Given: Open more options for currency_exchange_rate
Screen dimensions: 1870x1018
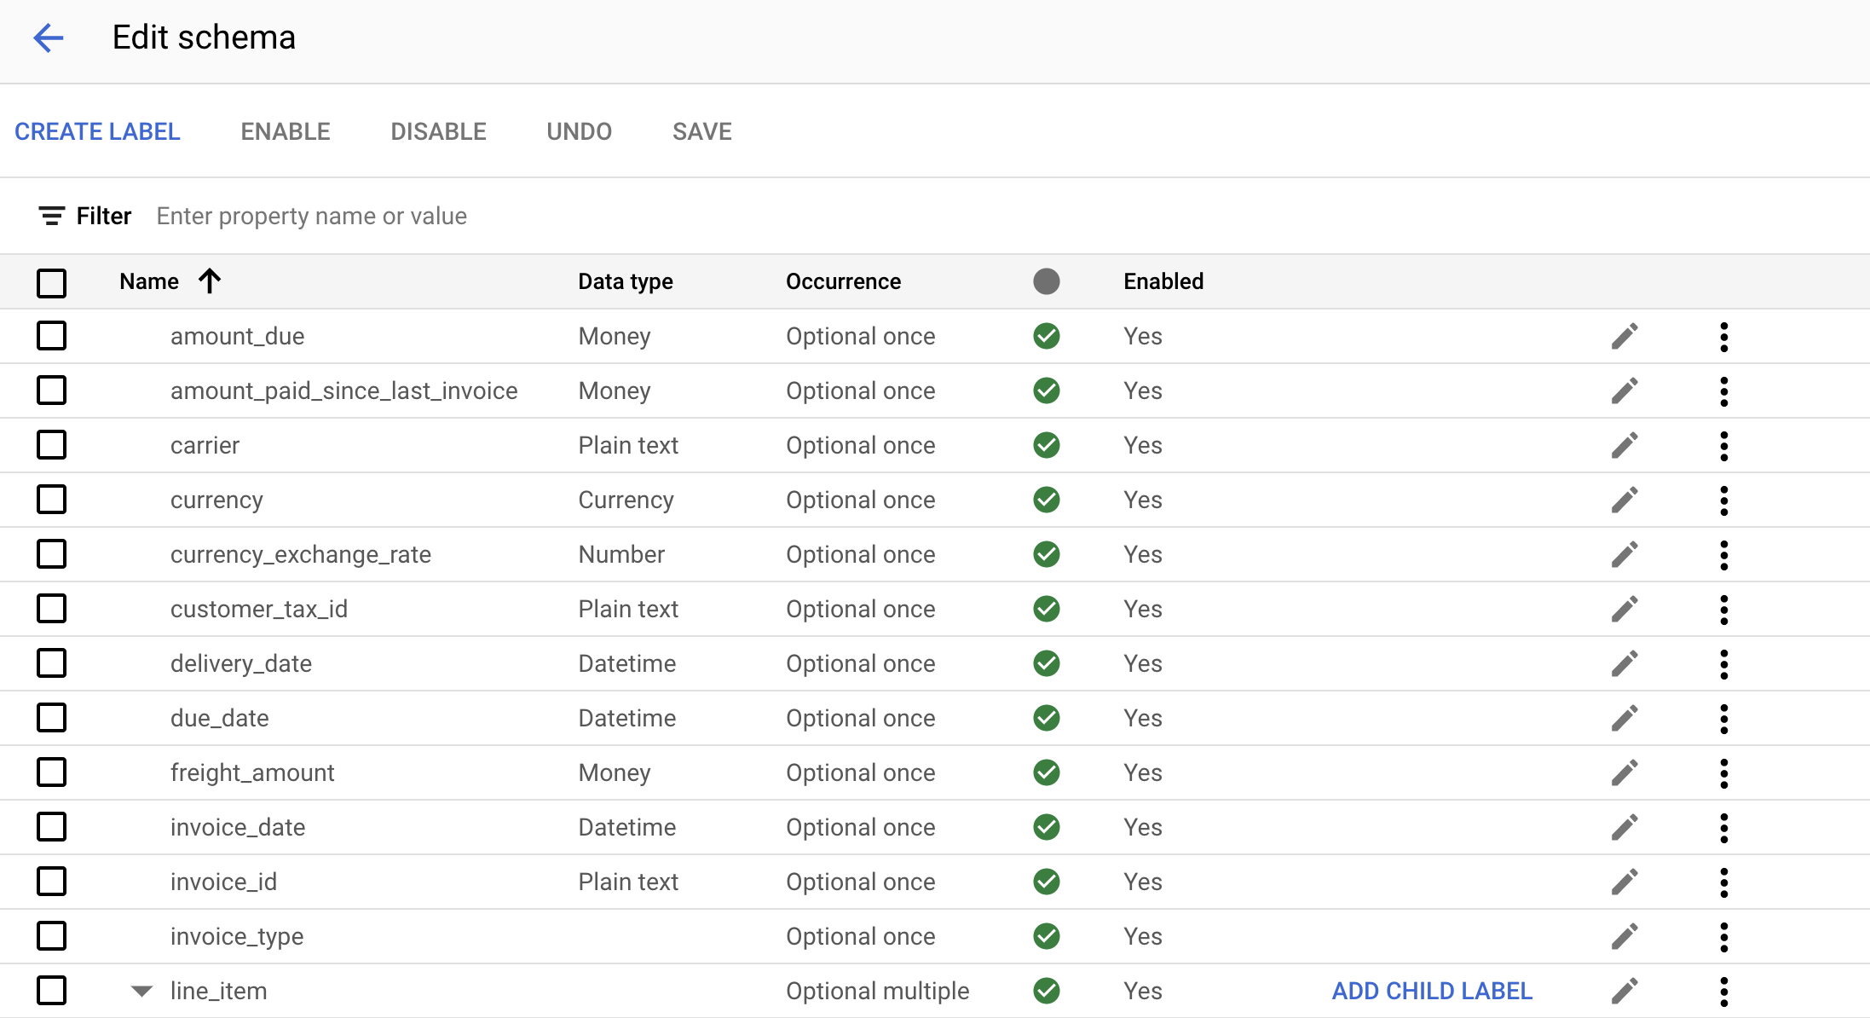Looking at the screenshot, I should tap(1724, 555).
